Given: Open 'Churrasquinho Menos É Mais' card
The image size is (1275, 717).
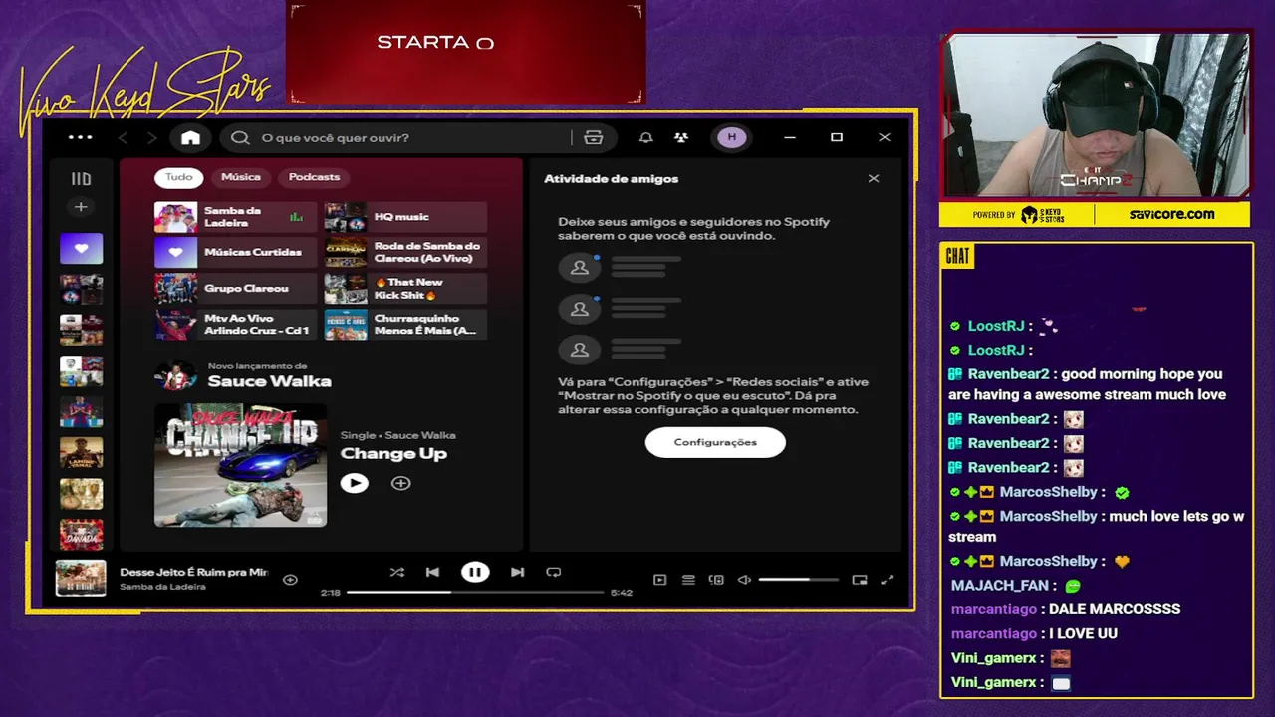Looking at the screenshot, I should [405, 325].
